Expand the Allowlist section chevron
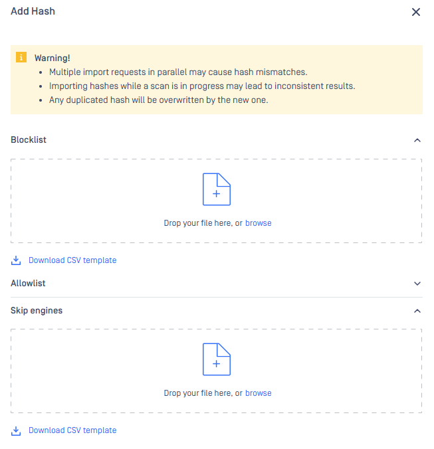 (417, 284)
